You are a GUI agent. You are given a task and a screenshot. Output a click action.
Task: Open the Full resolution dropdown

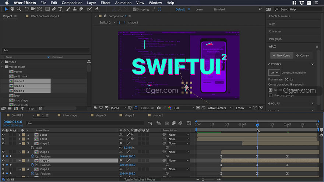(x=184, y=108)
